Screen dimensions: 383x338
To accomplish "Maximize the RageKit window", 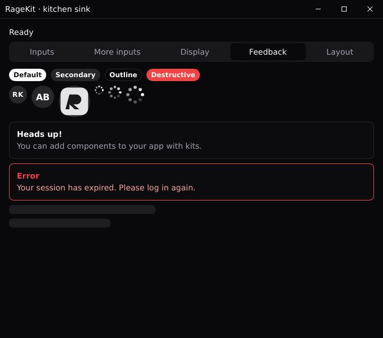I will pos(344,9).
